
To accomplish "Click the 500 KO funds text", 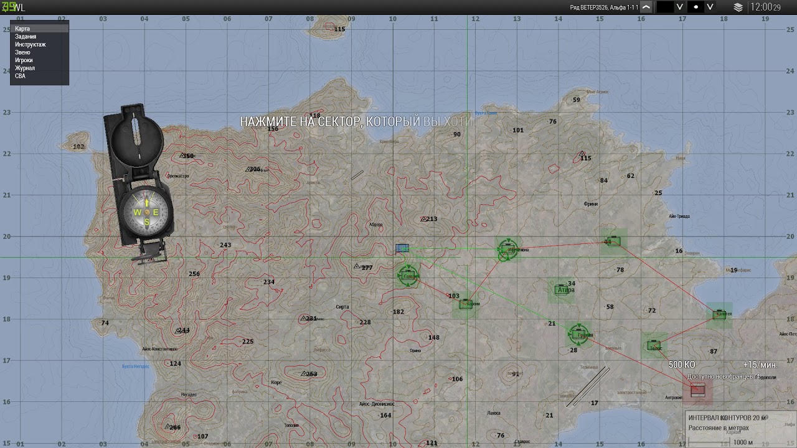I will click(682, 364).
